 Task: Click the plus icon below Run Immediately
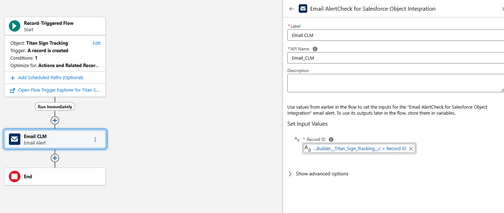tap(55, 120)
